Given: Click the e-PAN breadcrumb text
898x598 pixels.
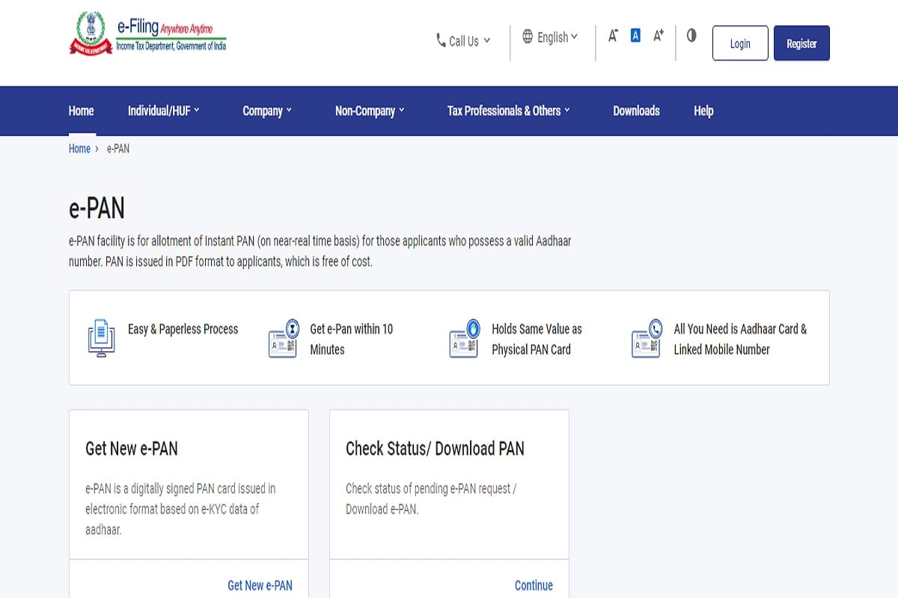Looking at the screenshot, I should (118, 149).
